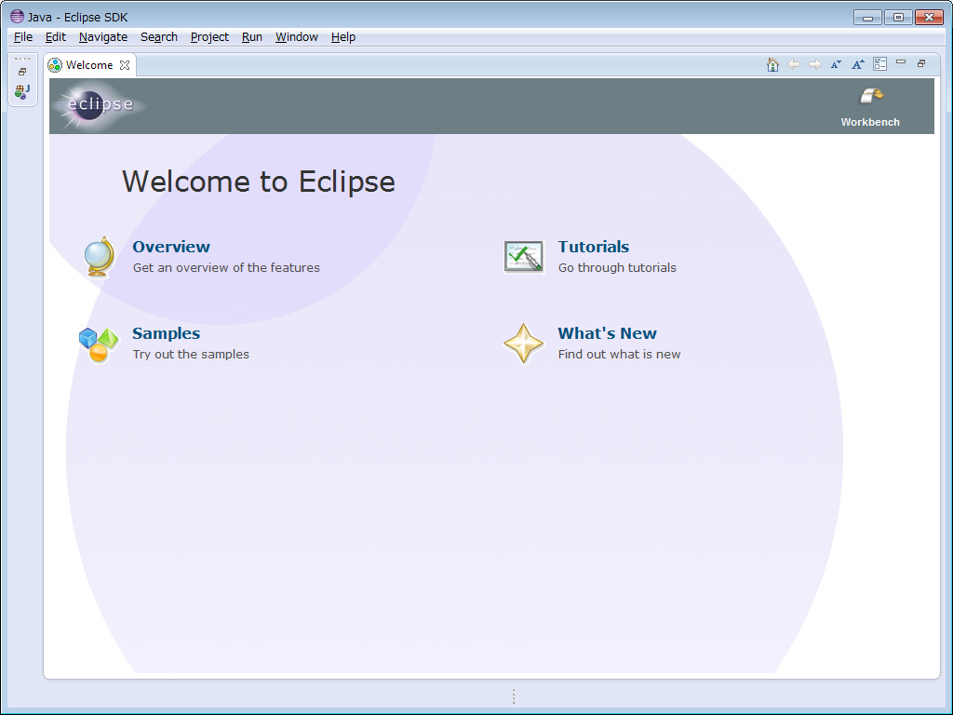Close the Welcome tab
Screen dimensions: 953x715
[x=125, y=65]
